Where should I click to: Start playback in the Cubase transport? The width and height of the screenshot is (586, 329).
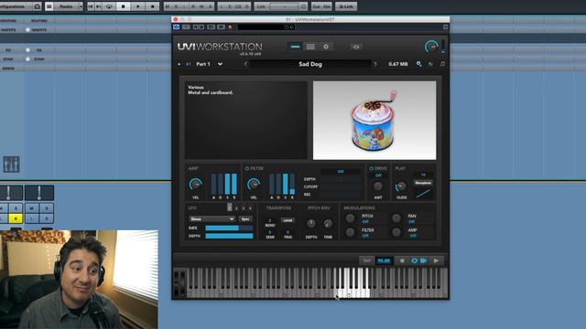(x=137, y=6)
